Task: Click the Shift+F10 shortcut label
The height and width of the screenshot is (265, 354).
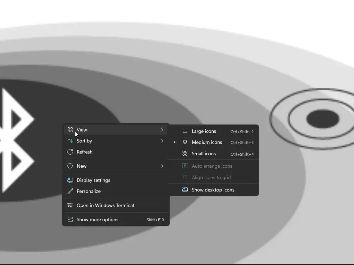Action: pos(155,220)
